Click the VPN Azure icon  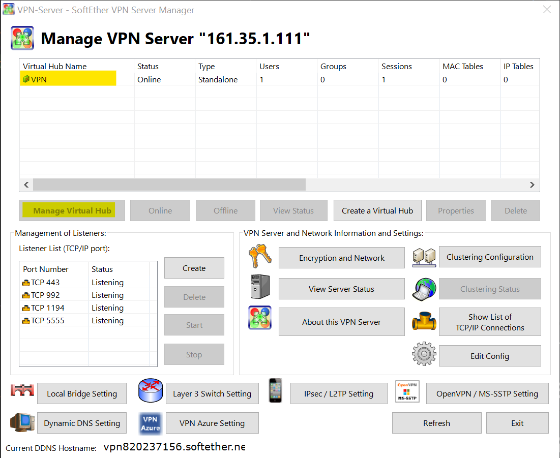(151, 424)
